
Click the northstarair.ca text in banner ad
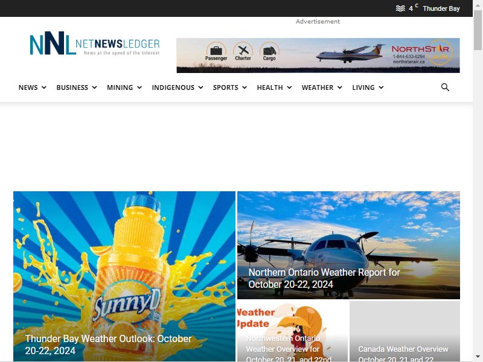click(409, 62)
